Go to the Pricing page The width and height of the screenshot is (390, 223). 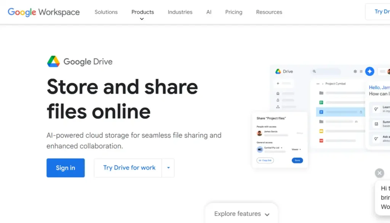click(233, 12)
